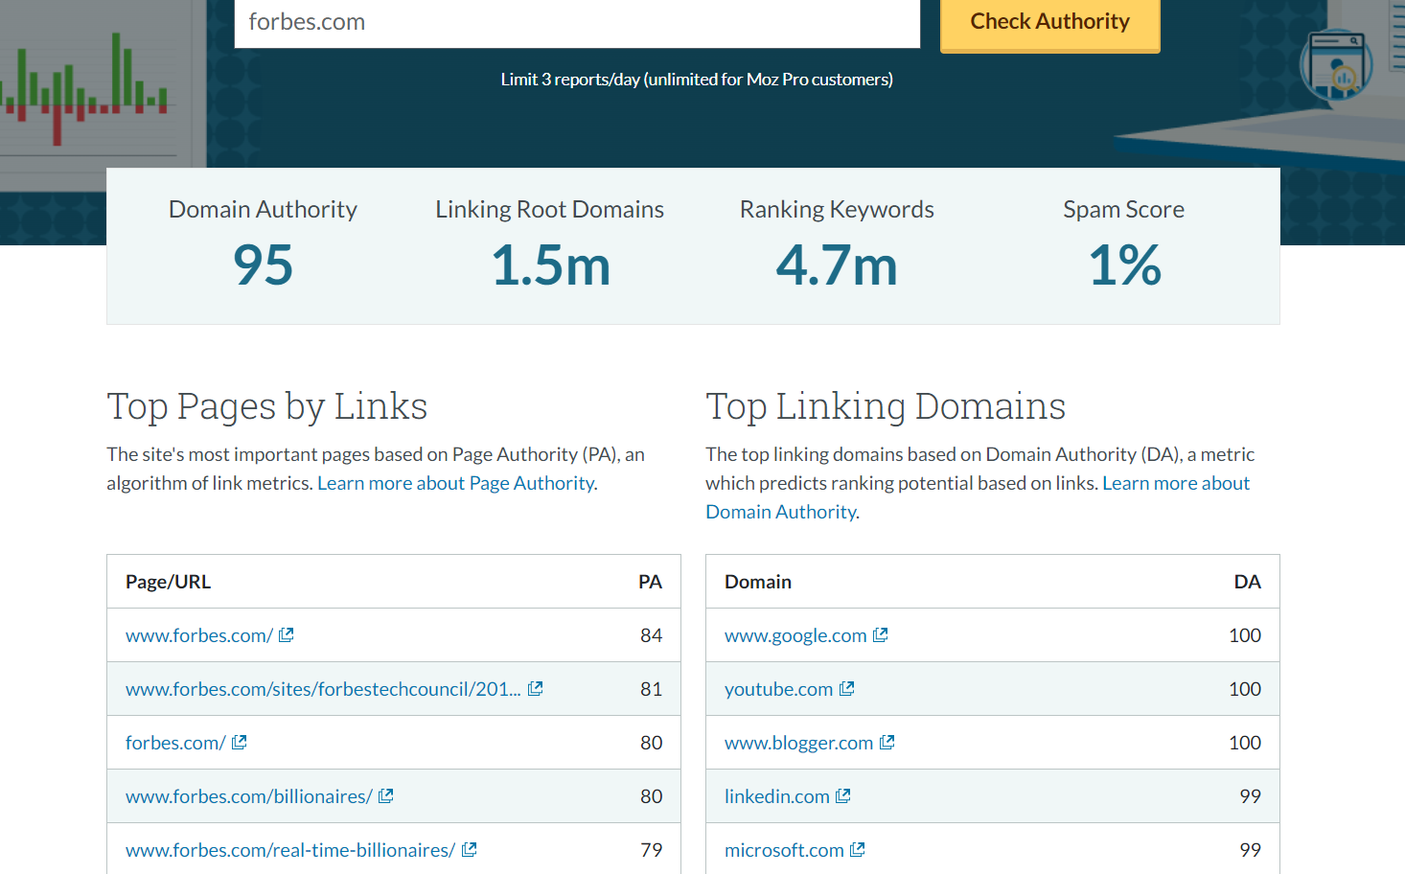Follow 'Learn more about Page Authority' link

455,483
